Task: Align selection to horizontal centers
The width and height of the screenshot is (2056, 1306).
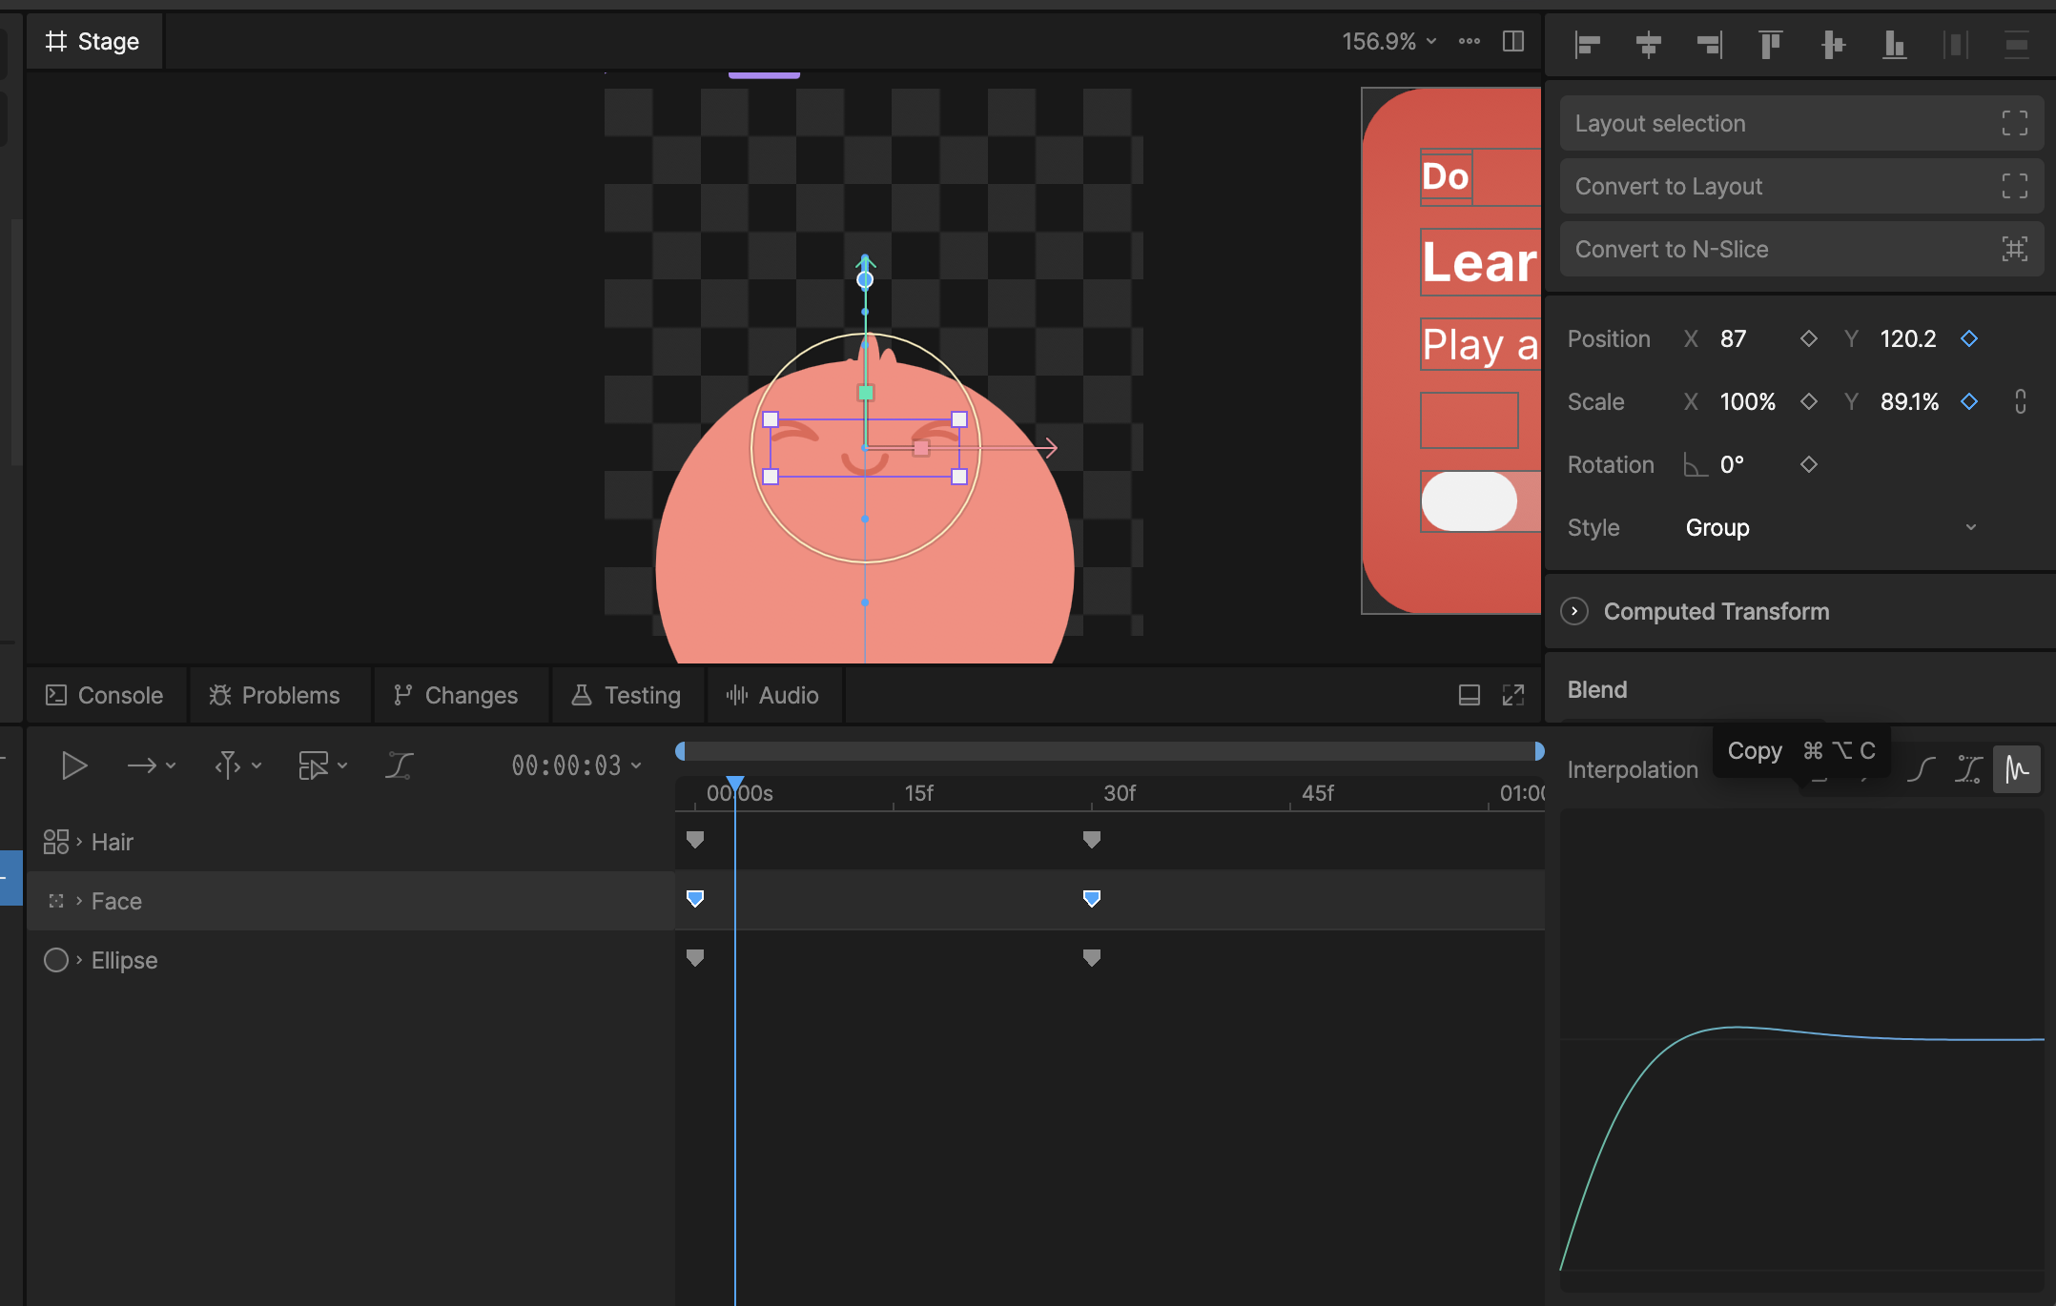Action: point(1649,44)
